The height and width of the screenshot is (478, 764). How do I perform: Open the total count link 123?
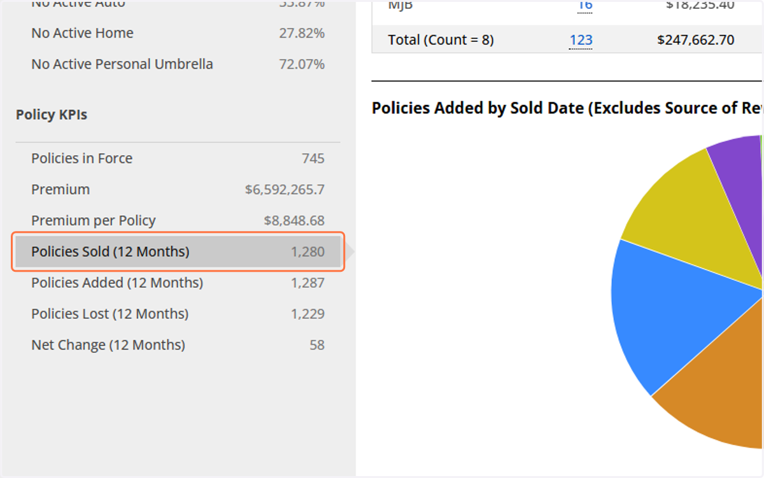tap(581, 40)
